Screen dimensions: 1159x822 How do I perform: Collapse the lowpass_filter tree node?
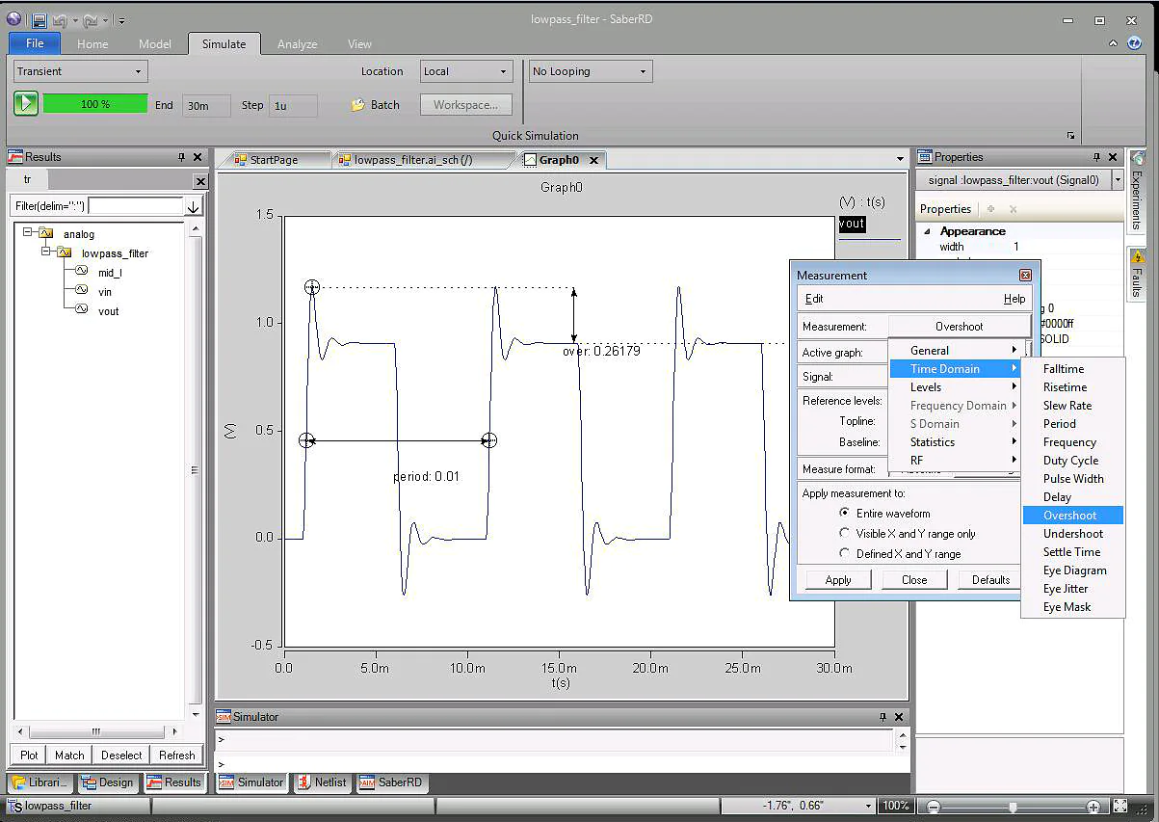(45, 252)
